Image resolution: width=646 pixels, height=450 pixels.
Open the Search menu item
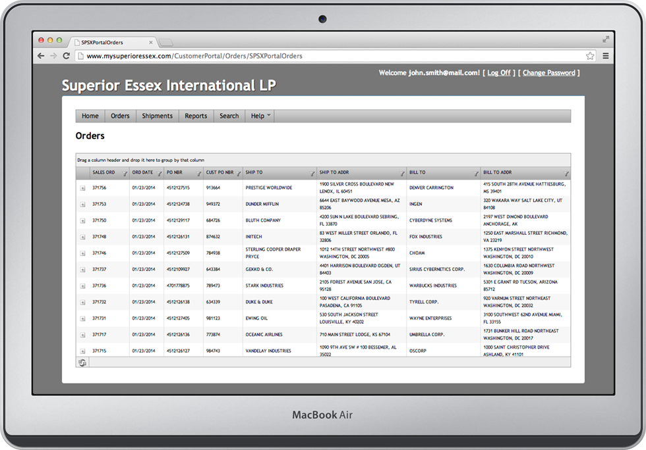[229, 116]
